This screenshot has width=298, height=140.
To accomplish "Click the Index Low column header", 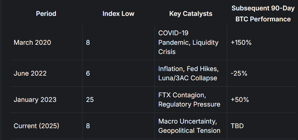I will (118, 14).
